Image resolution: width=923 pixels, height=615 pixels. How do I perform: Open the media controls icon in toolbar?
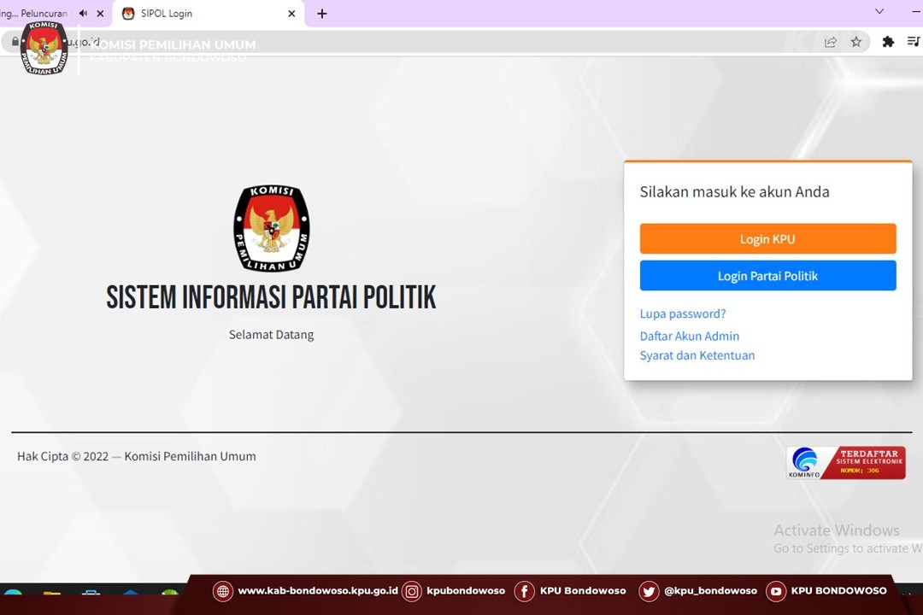(913, 42)
